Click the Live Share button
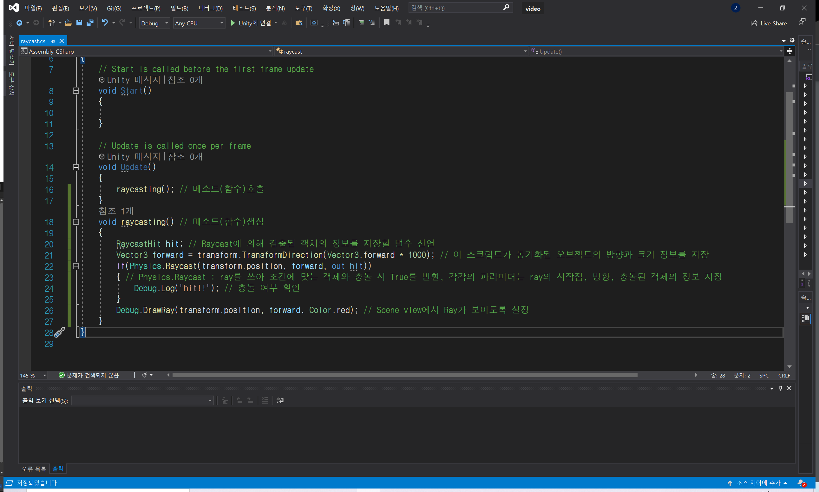Image resolution: width=819 pixels, height=492 pixels. [x=769, y=23]
